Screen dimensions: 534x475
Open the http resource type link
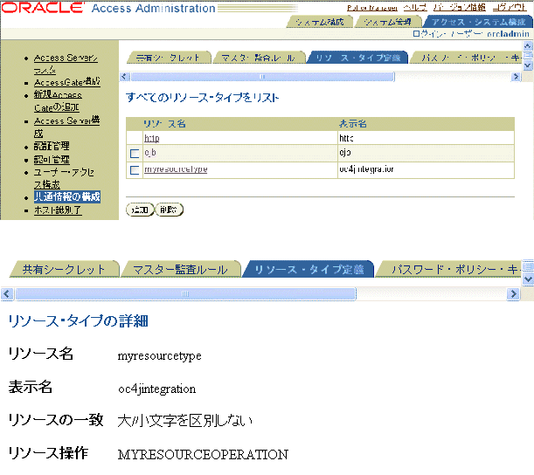151,138
